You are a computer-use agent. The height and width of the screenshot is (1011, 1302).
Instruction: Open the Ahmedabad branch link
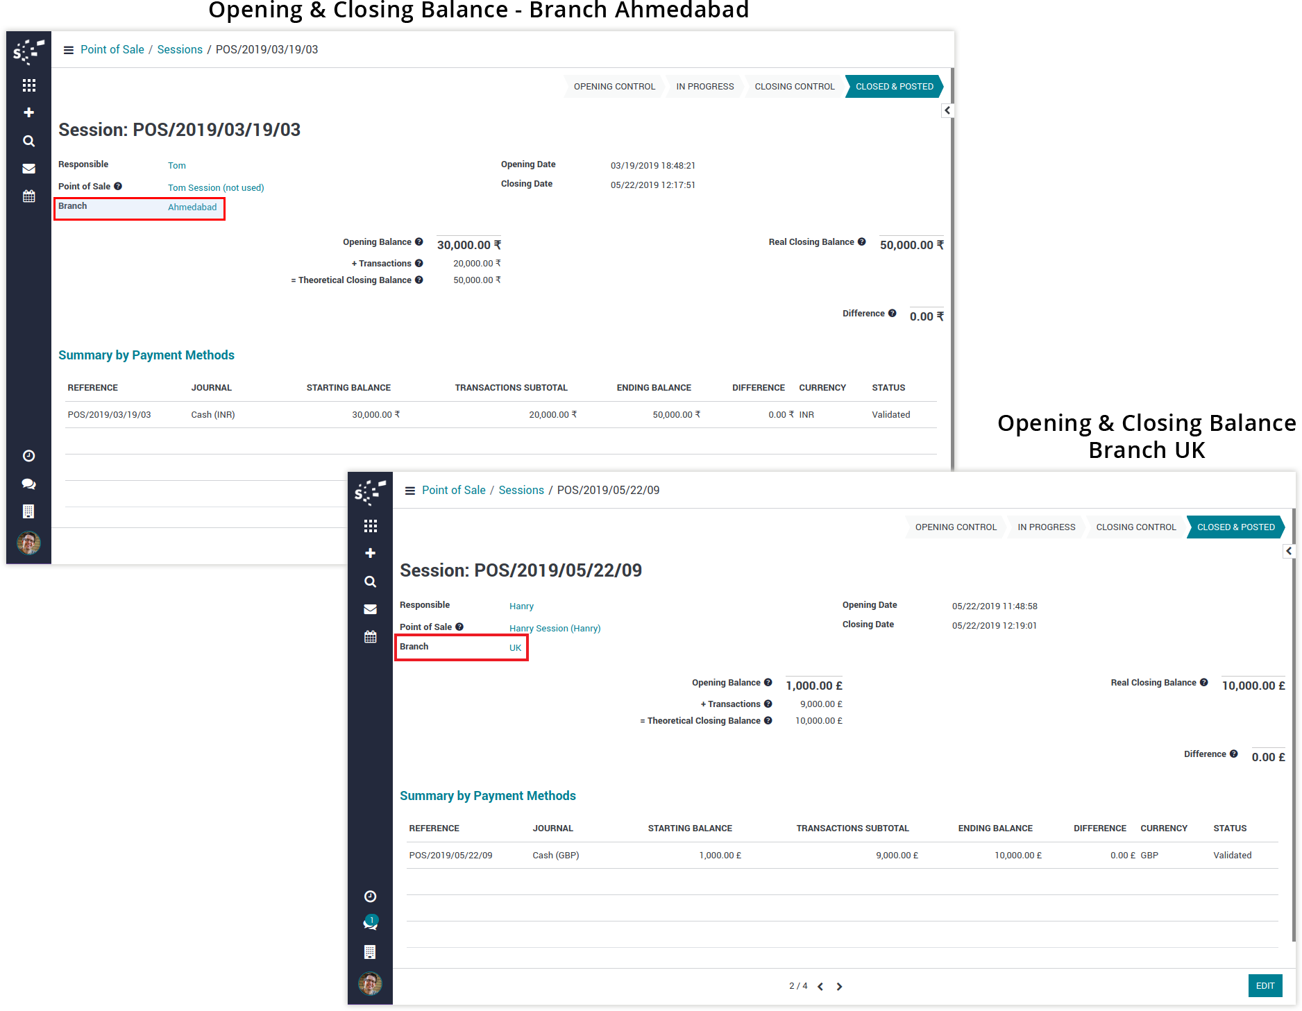click(192, 207)
